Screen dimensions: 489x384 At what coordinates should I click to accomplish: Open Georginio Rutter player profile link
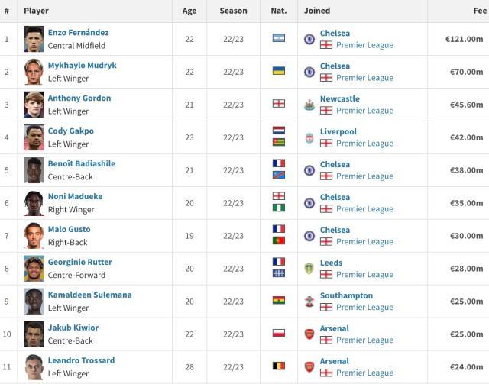click(80, 263)
